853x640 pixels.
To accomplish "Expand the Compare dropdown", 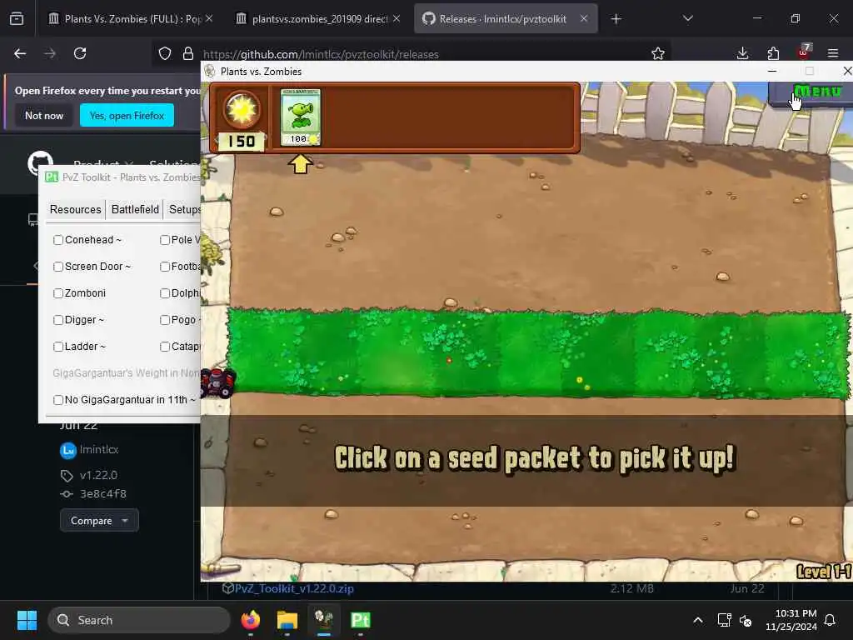I will point(100,521).
